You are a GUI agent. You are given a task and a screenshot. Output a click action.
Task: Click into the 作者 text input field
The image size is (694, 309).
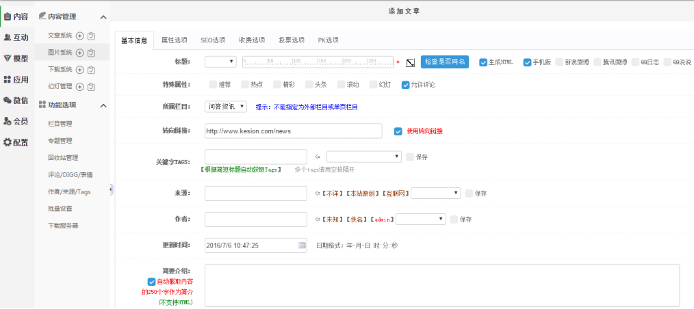(x=255, y=219)
